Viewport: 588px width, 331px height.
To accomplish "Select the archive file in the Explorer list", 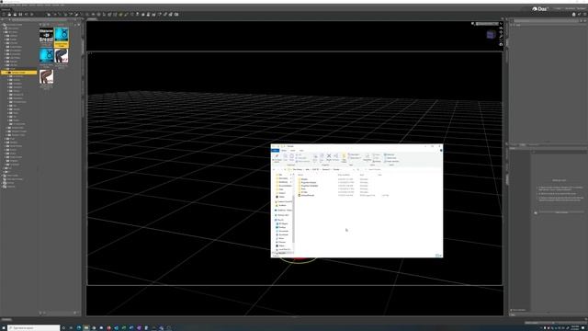I will [306, 195].
